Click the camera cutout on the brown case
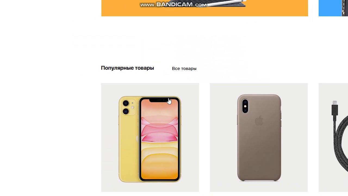Image resolution: width=348 pixels, height=196 pixels. click(x=245, y=106)
